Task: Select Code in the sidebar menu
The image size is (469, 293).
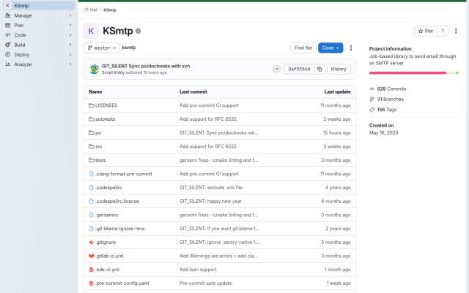Action: click(39, 35)
